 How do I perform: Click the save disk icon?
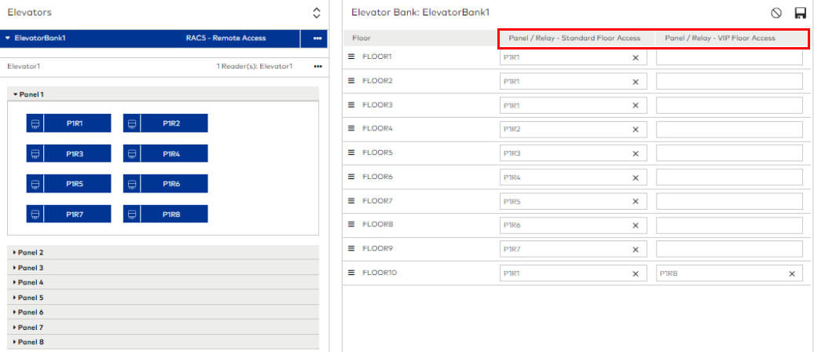pyautogui.click(x=800, y=13)
